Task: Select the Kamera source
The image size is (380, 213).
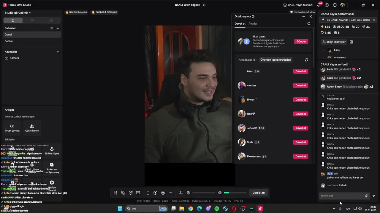Action: coord(32,58)
